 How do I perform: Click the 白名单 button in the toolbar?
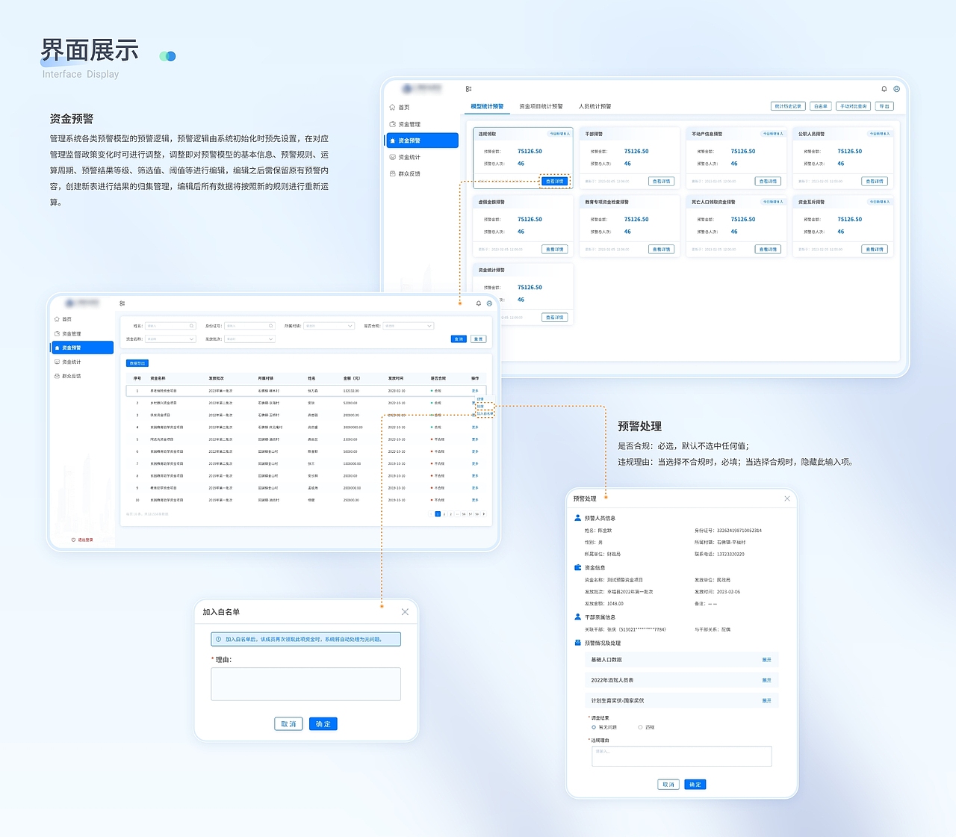(x=820, y=105)
